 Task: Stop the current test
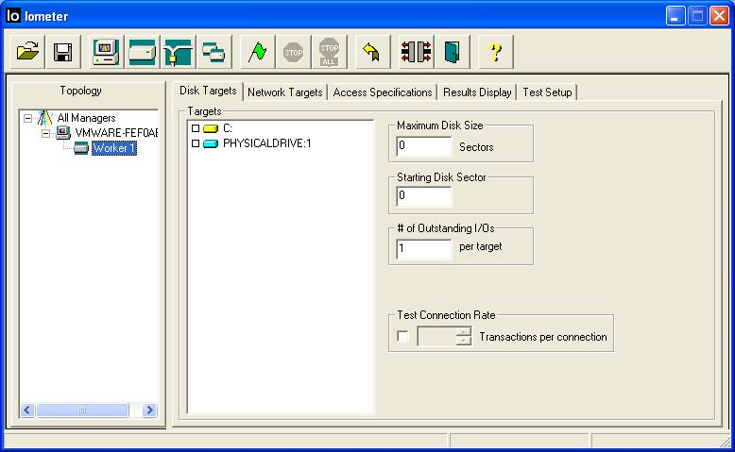point(294,52)
